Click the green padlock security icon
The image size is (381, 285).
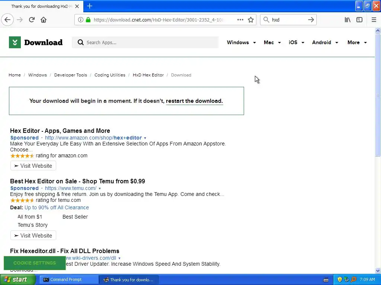tap(88, 20)
